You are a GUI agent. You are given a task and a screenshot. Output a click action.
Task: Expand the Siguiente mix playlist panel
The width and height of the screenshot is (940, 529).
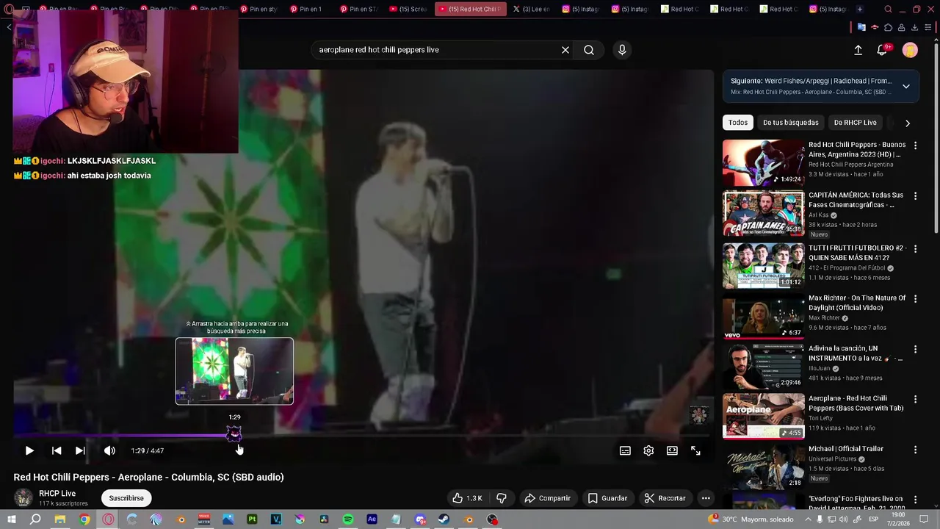pos(905,86)
